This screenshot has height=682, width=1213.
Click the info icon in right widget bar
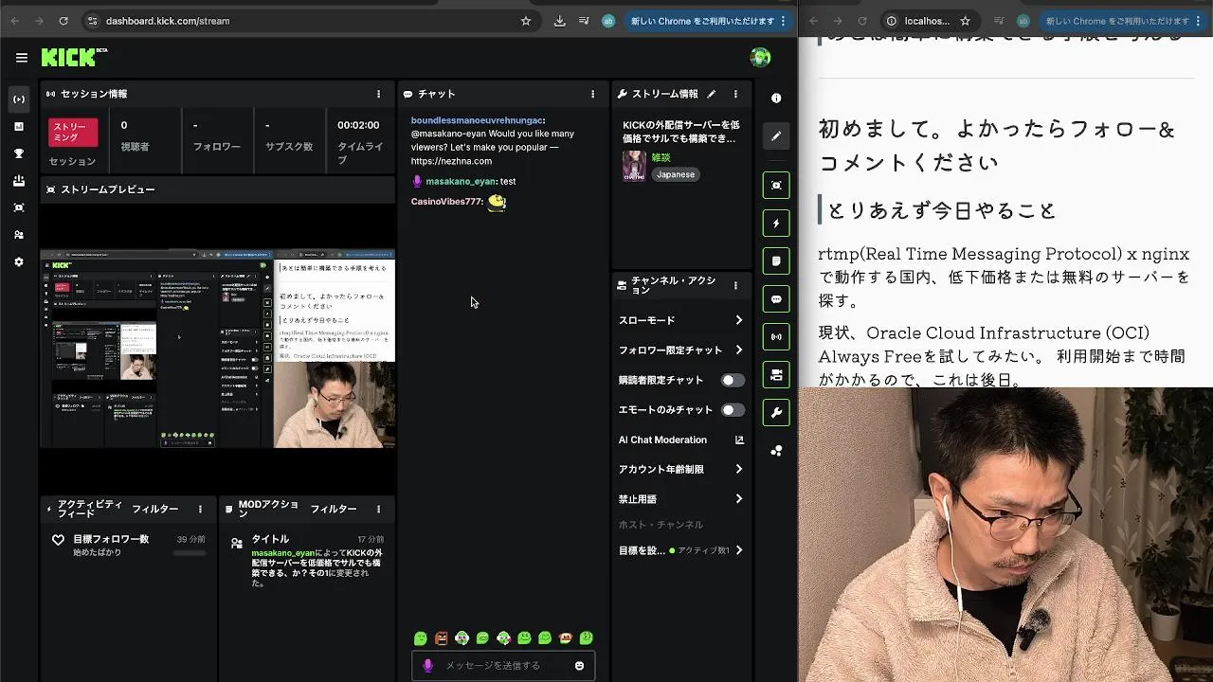pos(776,99)
